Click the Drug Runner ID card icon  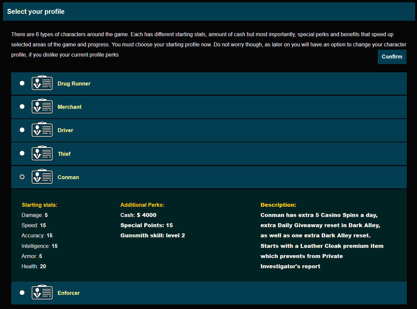42,83
